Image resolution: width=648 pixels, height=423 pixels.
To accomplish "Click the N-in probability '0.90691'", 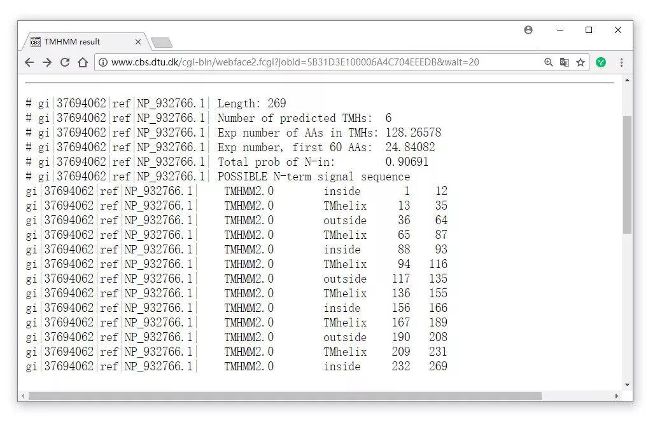I will [407, 162].
